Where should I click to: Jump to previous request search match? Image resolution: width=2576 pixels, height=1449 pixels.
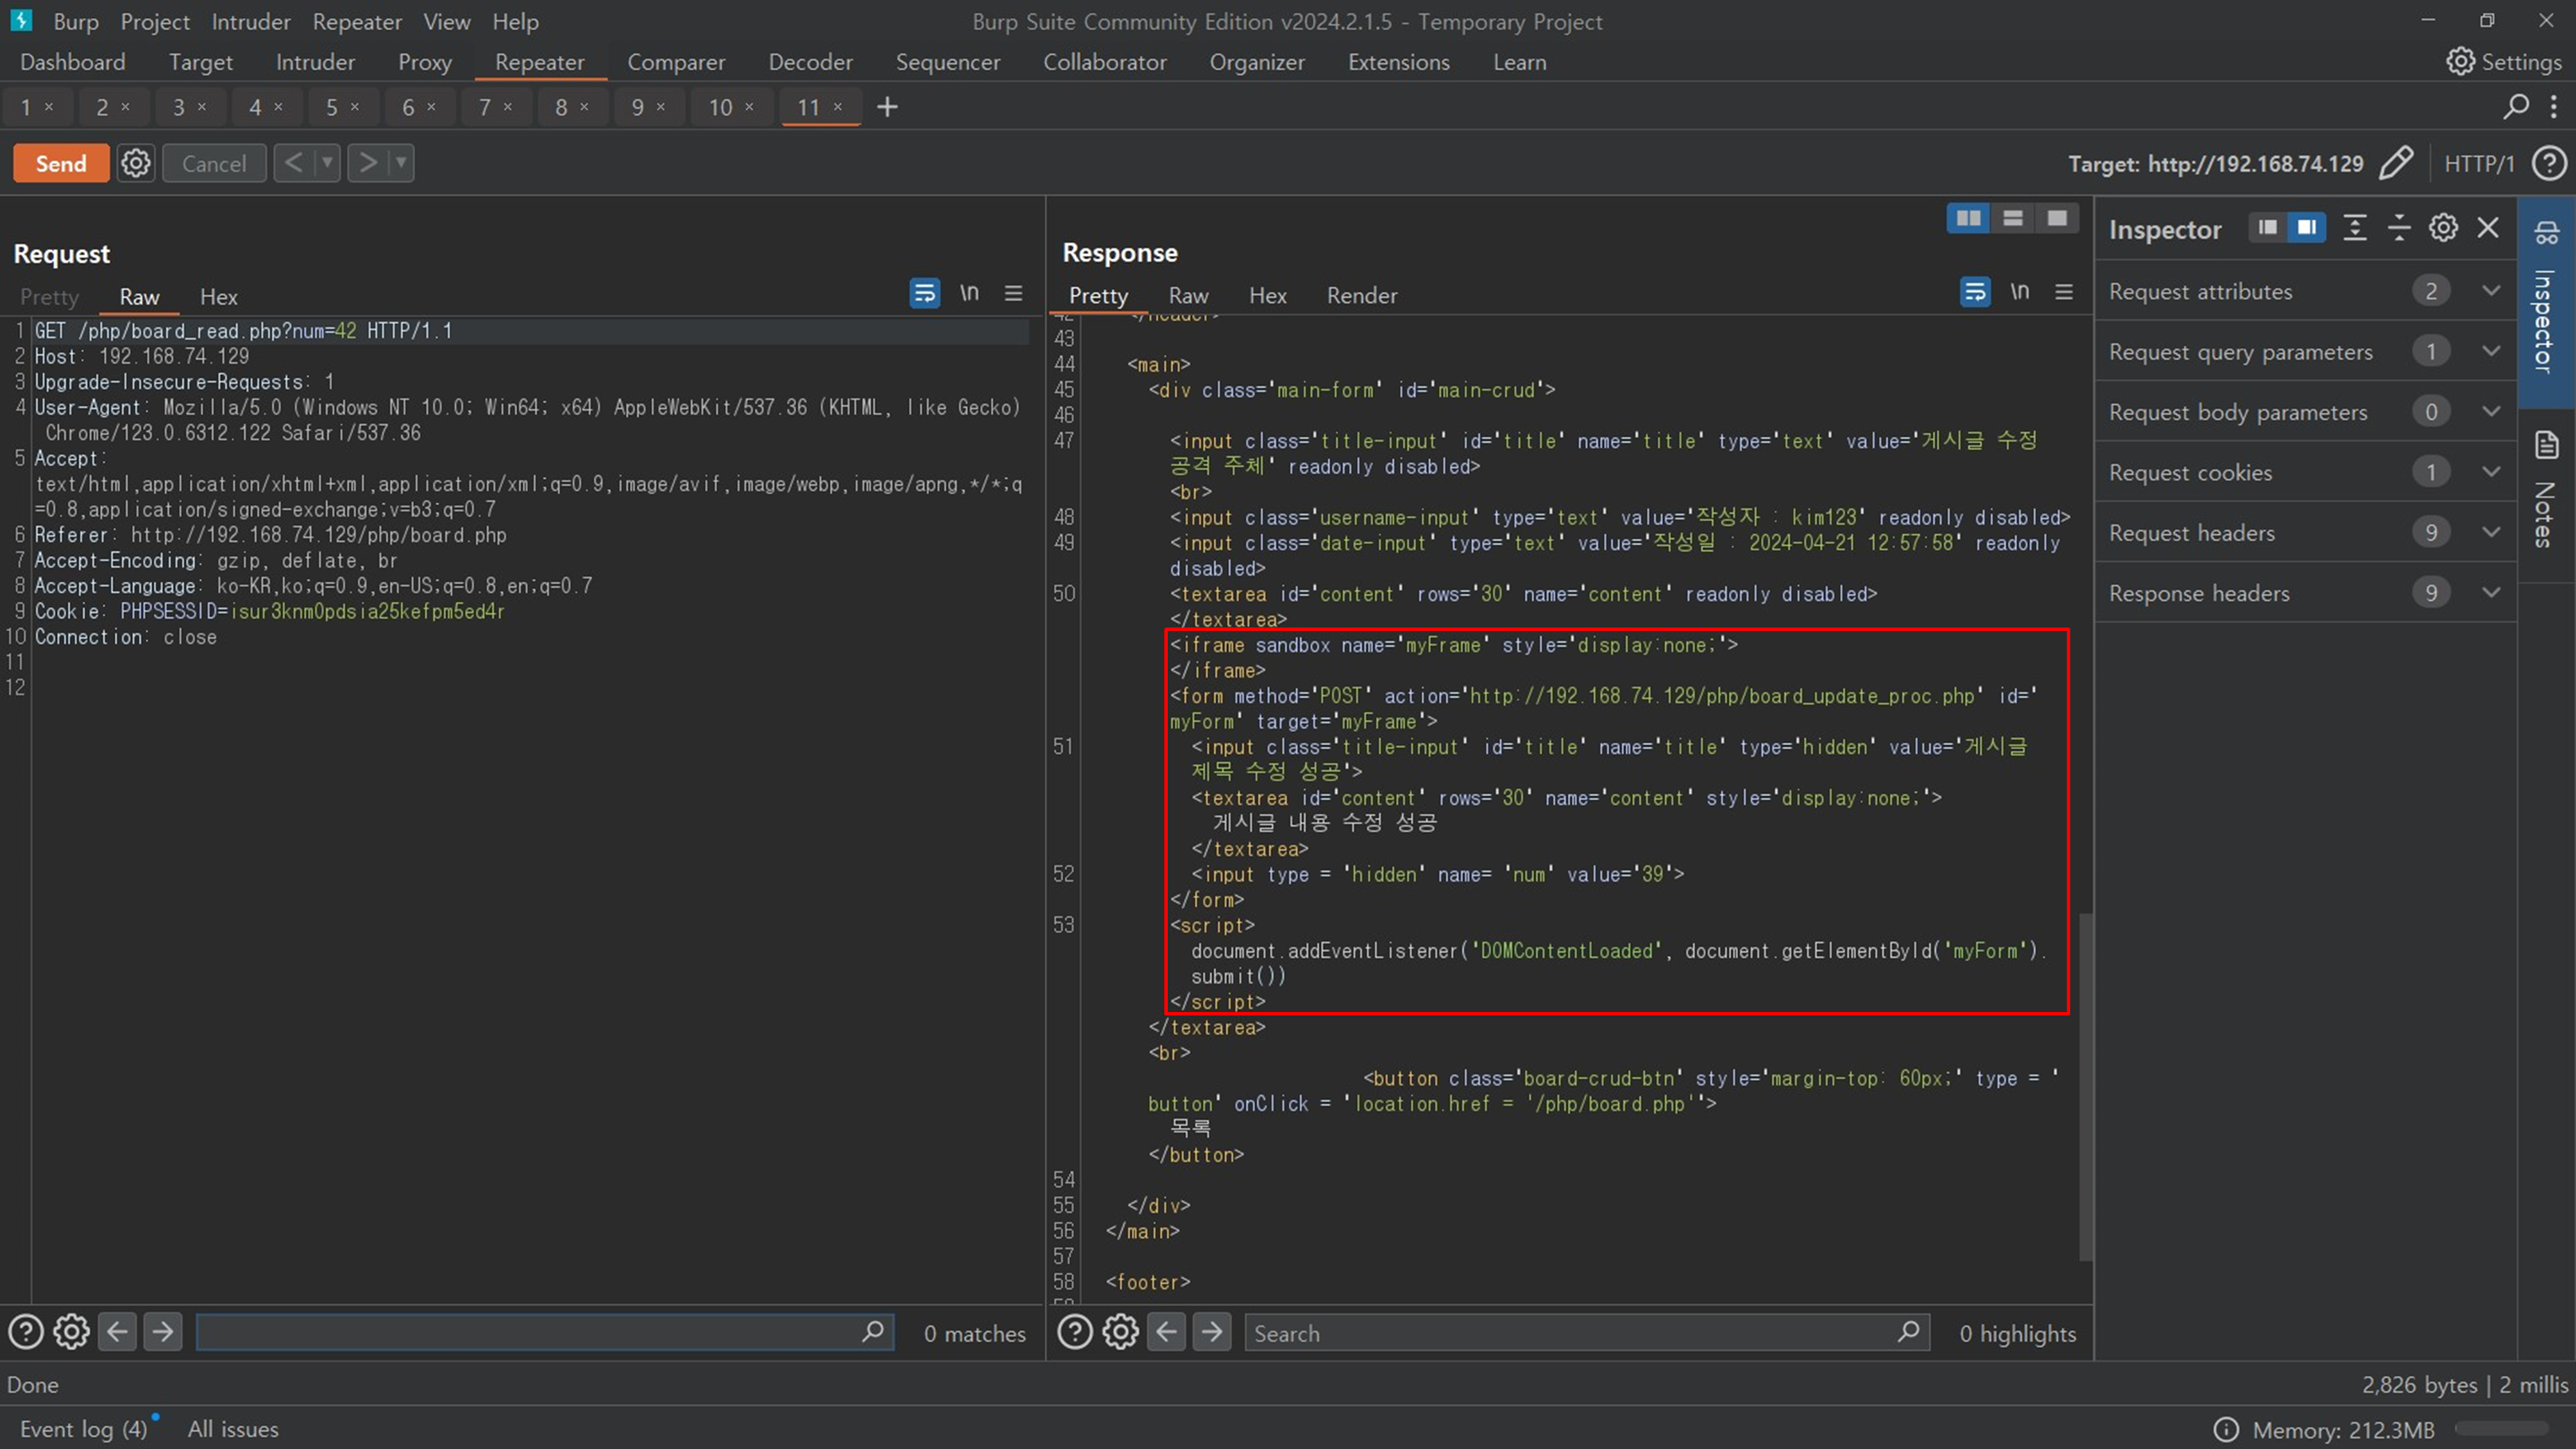pyautogui.click(x=117, y=1332)
